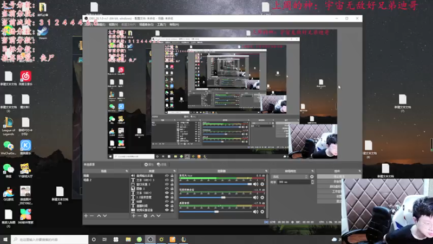Open the Help (H) menu in OBS

174,24
